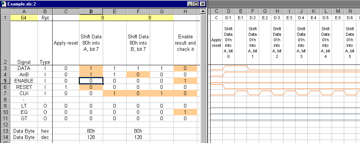The image size is (360, 143).
Task: Select row 7 header
Action: (x=5, y=93)
